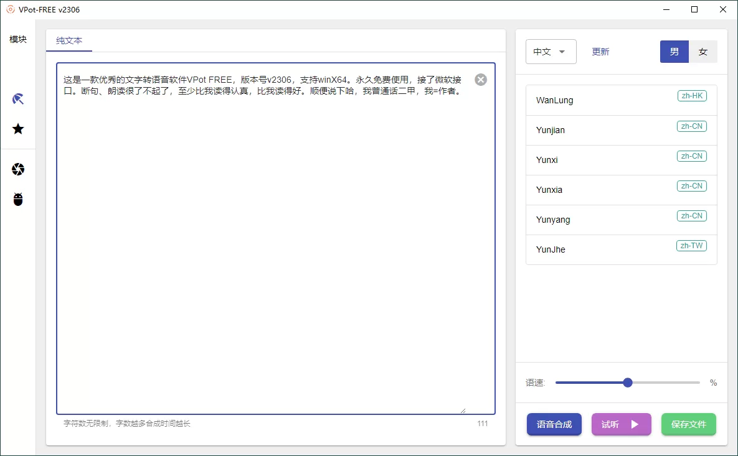Adjust the 语速 speech rate slider
The height and width of the screenshot is (456, 738).
tap(627, 383)
